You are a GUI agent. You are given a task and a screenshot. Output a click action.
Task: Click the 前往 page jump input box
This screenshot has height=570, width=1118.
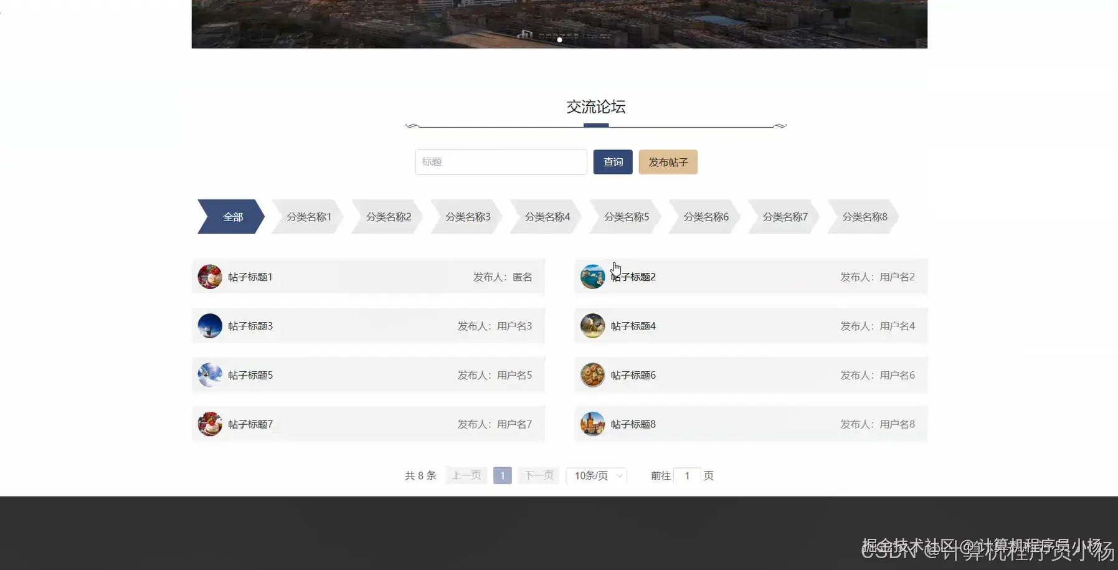pyautogui.click(x=688, y=475)
